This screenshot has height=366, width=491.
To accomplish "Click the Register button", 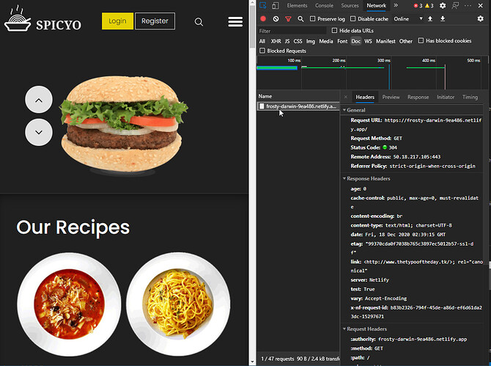I will pyautogui.click(x=155, y=21).
